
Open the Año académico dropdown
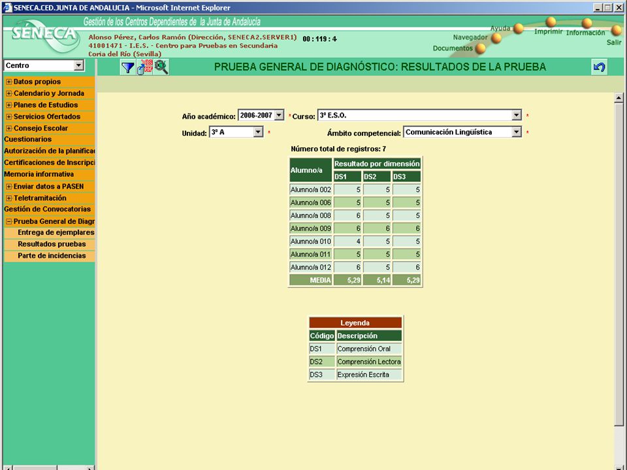tap(279, 115)
